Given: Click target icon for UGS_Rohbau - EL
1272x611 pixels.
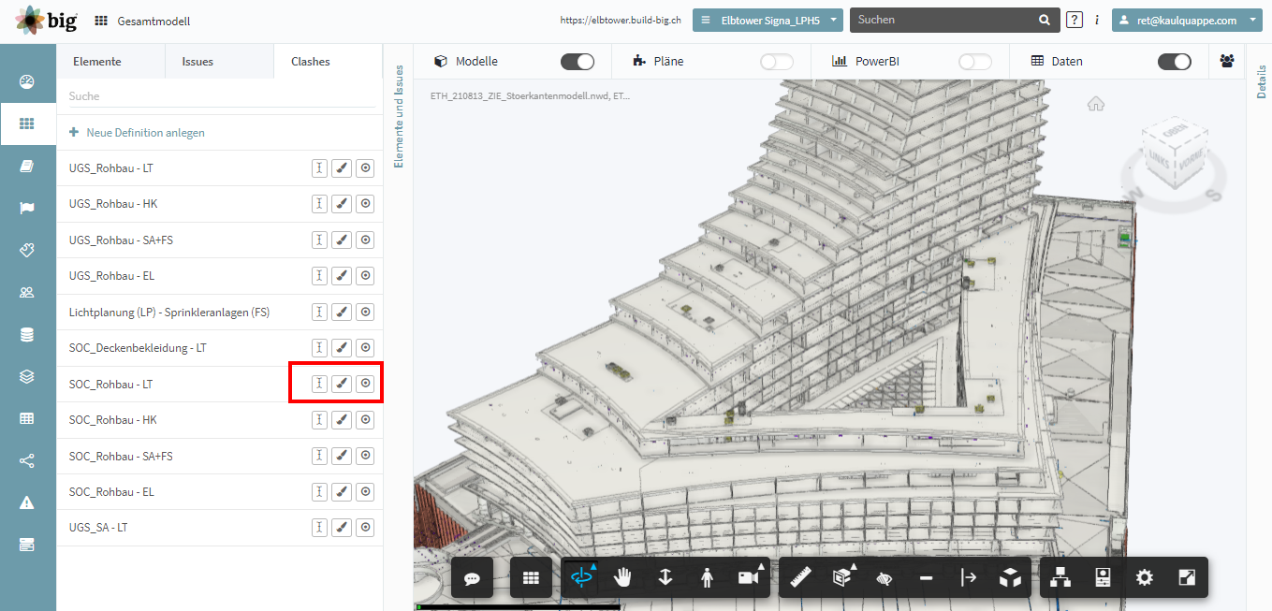Looking at the screenshot, I should click(366, 276).
